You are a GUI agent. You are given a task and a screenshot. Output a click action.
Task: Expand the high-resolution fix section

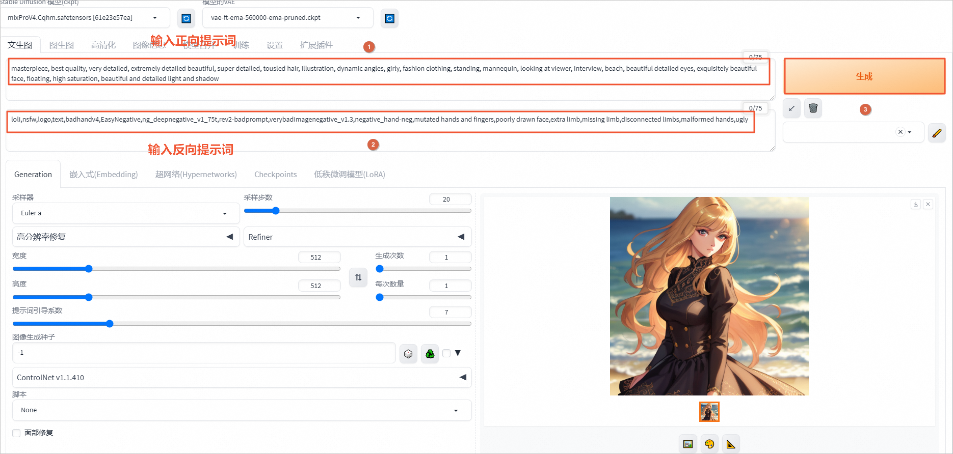(126, 237)
